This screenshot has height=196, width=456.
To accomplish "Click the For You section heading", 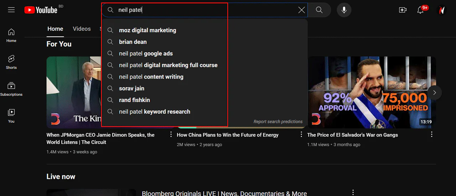I will 59,44.
